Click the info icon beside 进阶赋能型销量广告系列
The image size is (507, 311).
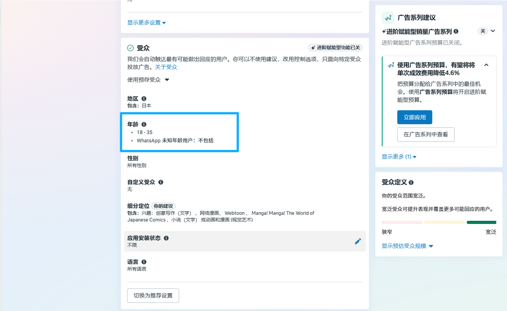[x=456, y=31]
